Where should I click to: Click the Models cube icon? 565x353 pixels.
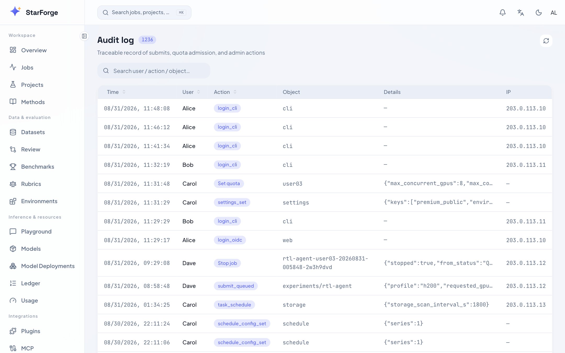click(x=13, y=249)
